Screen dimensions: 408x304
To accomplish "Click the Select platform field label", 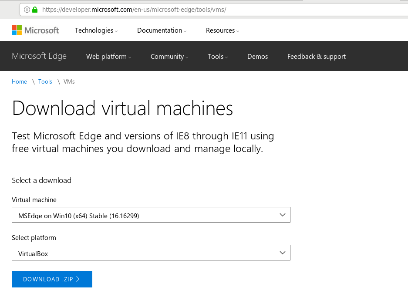I will pos(34,238).
